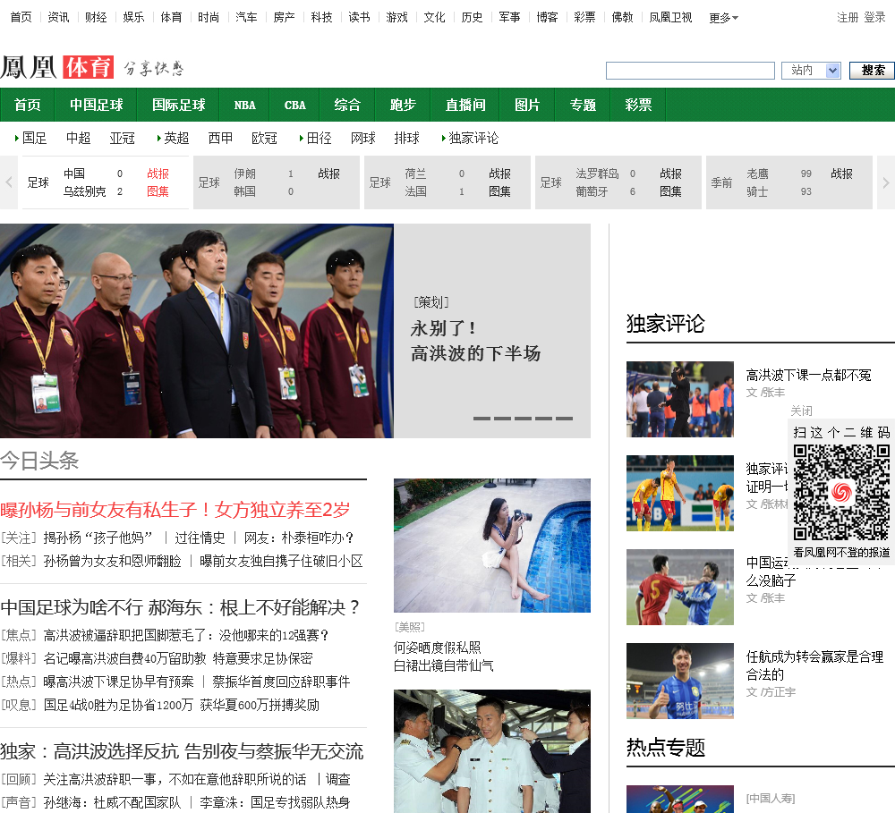The image size is (895, 813).
Task: Go to the 图片 tab
Action: (x=527, y=105)
